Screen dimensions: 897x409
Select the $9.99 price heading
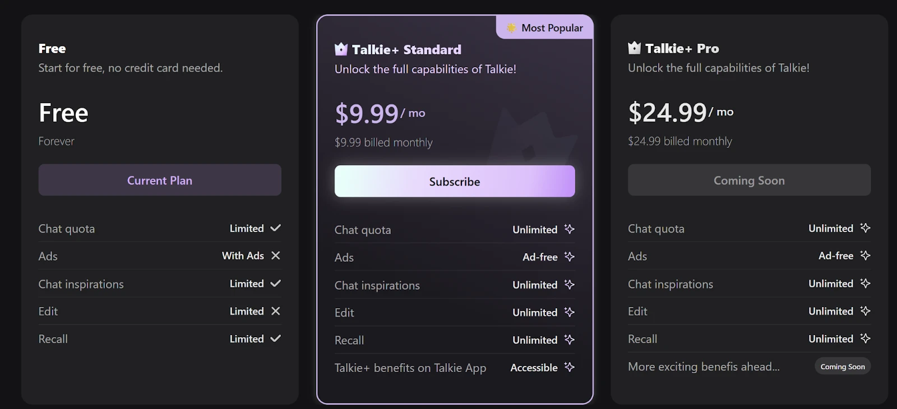(367, 114)
